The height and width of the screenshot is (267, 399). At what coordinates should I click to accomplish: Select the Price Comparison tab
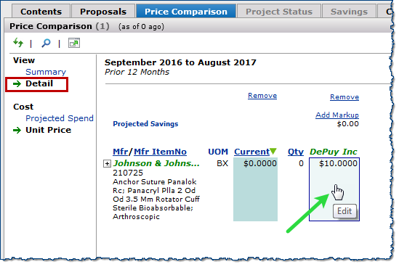click(186, 12)
